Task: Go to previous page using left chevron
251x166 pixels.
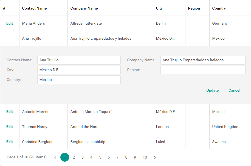Action: click(55, 157)
